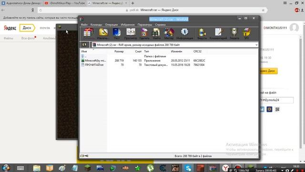Click WinRAR window system menu icon

click(x=81, y=19)
